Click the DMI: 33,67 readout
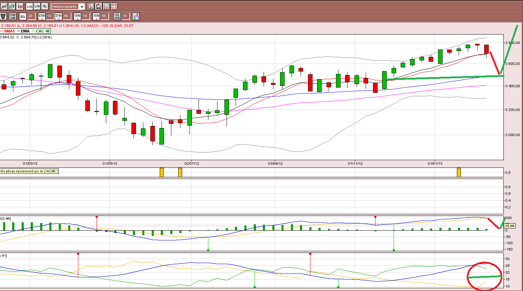 pyautogui.click(x=124, y=25)
